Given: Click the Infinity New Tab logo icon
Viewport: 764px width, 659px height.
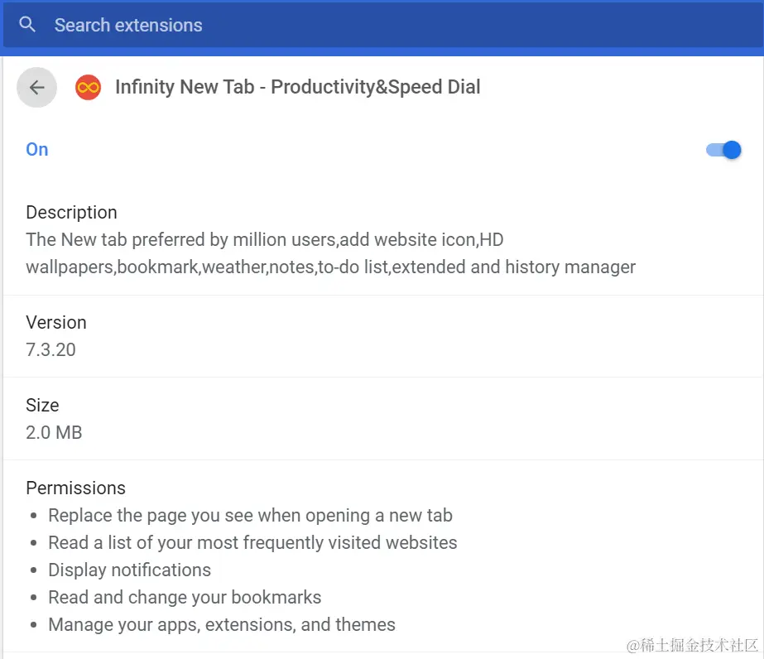Looking at the screenshot, I should click(x=89, y=87).
